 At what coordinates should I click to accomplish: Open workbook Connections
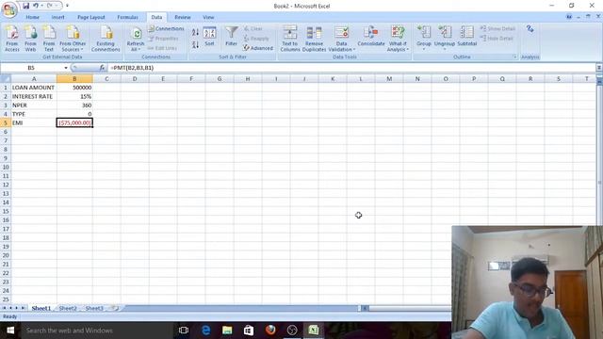[x=166, y=29]
